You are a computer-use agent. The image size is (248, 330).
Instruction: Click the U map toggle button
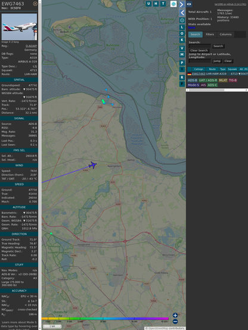(148, 4)
